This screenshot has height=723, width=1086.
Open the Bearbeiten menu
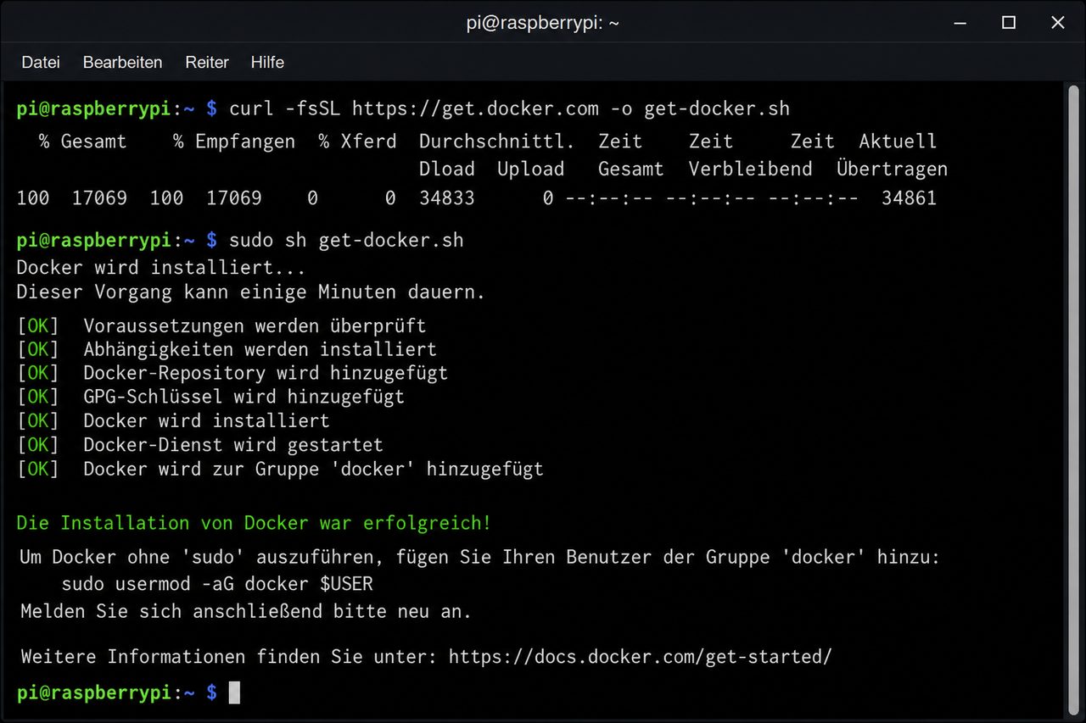[122, 62]
